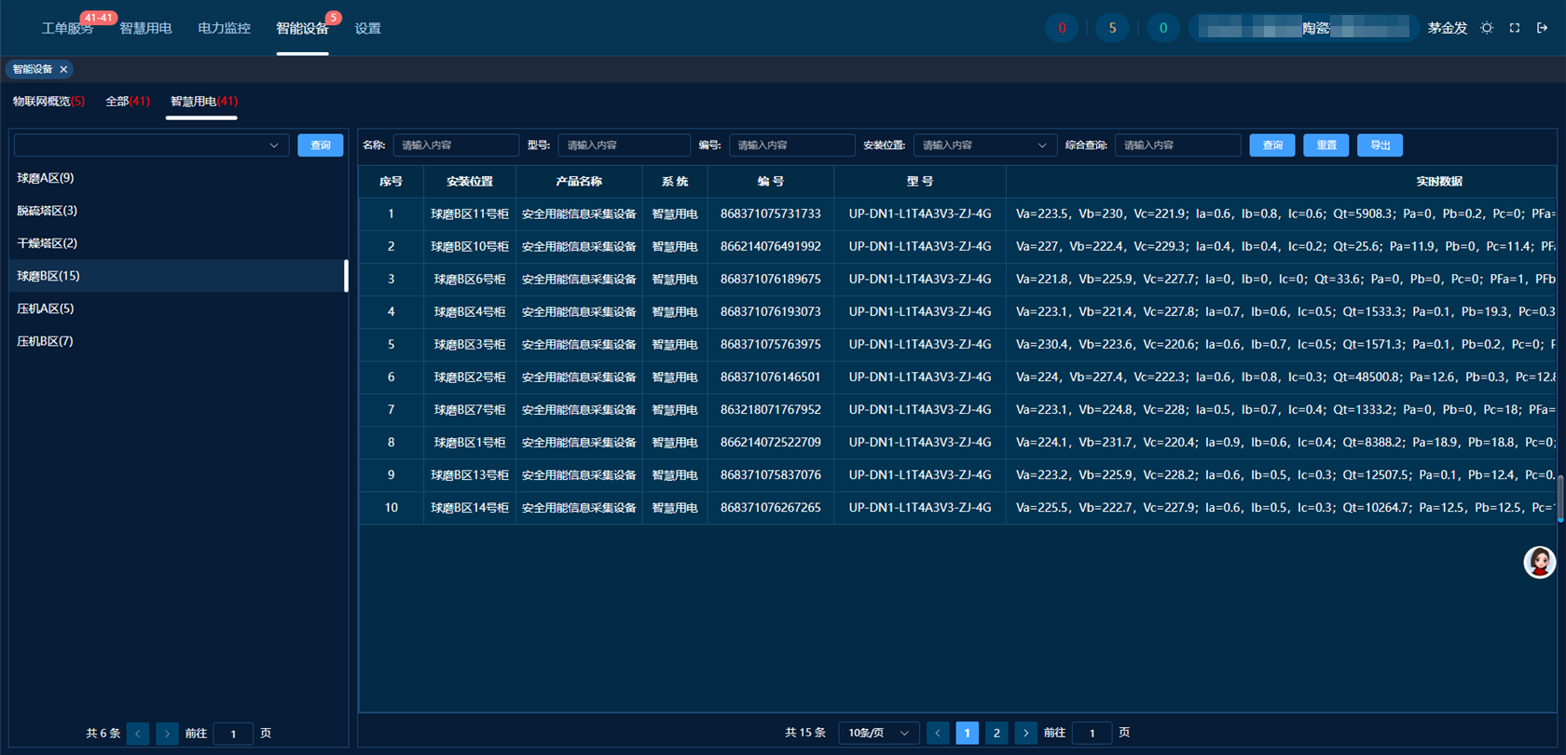Switch to the 电力监控 menu
The height and width of the screenshot is (755, 1566).
click(224, 28)
